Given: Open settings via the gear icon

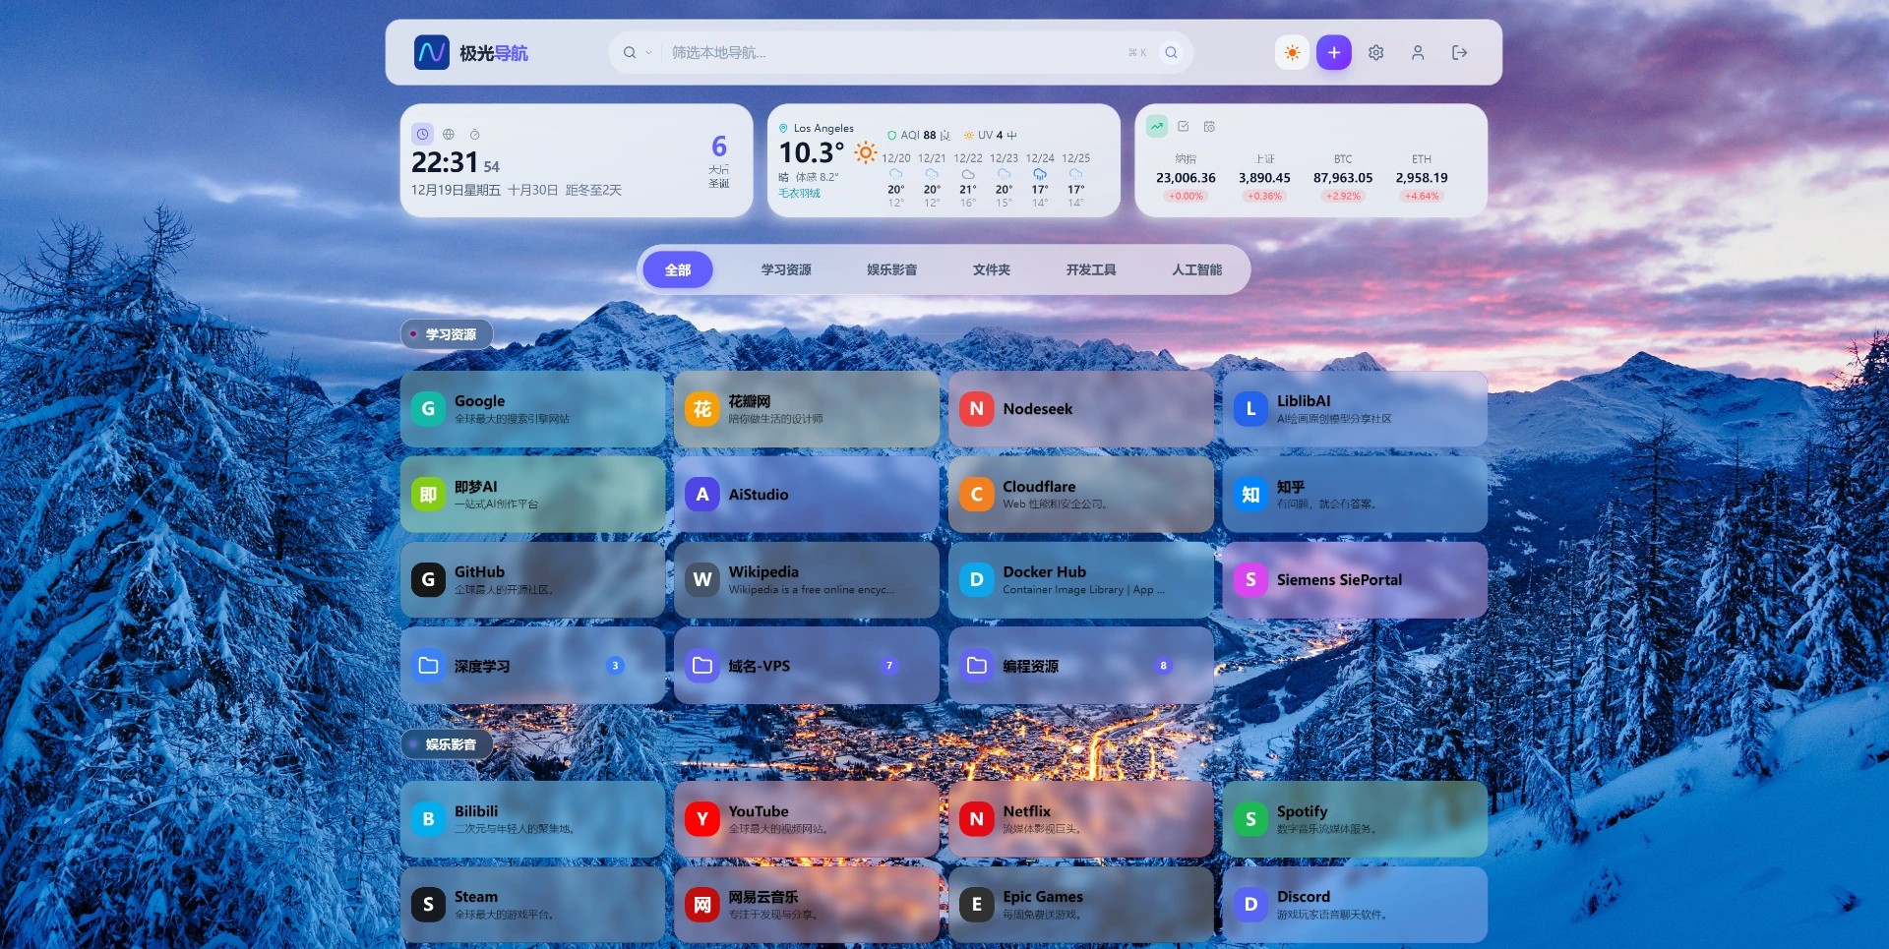Looking at the screenshot, I should coord(1375,53).
